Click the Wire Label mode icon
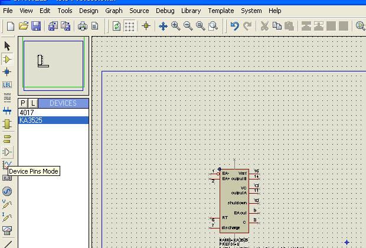 tap(8, 84)
